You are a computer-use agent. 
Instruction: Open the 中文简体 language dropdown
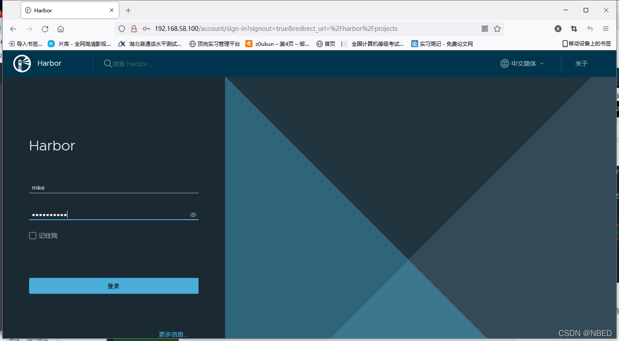[522, 64]
